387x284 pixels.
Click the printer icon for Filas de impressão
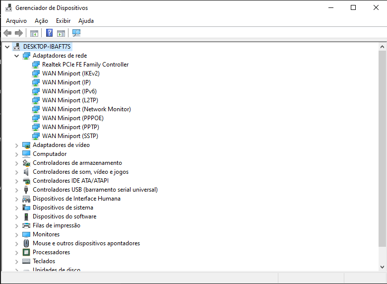click(x=26, y=225)
